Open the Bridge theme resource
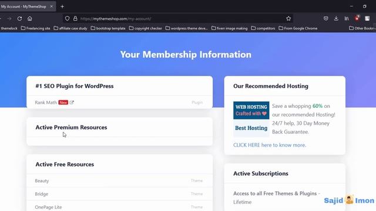376x211 pixels. click(42, 194)
